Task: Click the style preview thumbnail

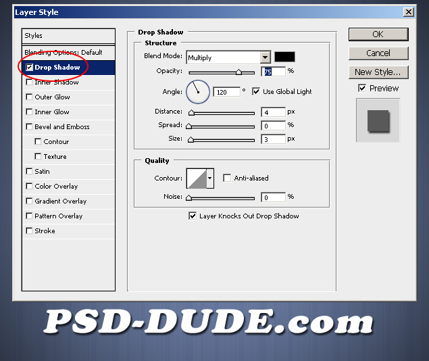Action: point(378,120)
